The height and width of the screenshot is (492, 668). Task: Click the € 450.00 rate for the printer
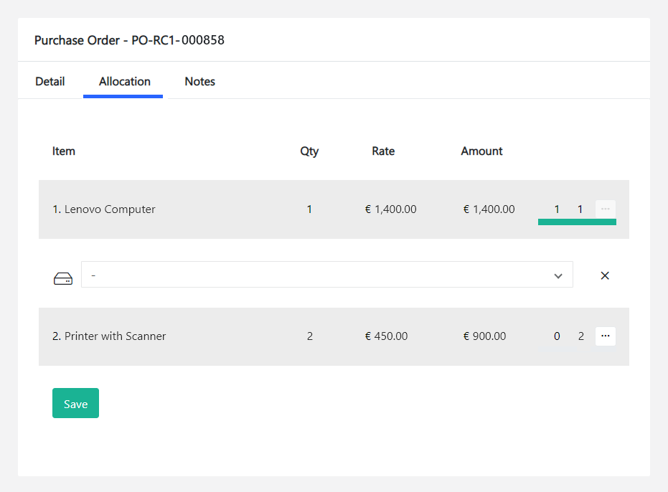coord(386,336)
